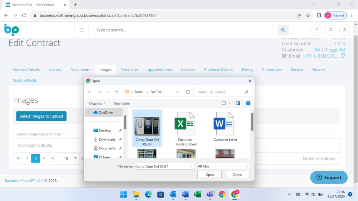Switch to the Purchase Orders tab
The height and width of the screenshot is (201, 358).
[x=218, y=70]
